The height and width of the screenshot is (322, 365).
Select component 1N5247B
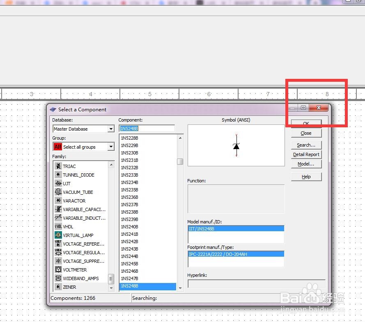pyautogui.click(x=129, y=278)
